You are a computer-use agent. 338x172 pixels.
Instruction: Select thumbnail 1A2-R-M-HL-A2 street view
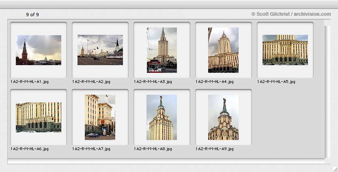pyautogui.click(x=100, y=50)
